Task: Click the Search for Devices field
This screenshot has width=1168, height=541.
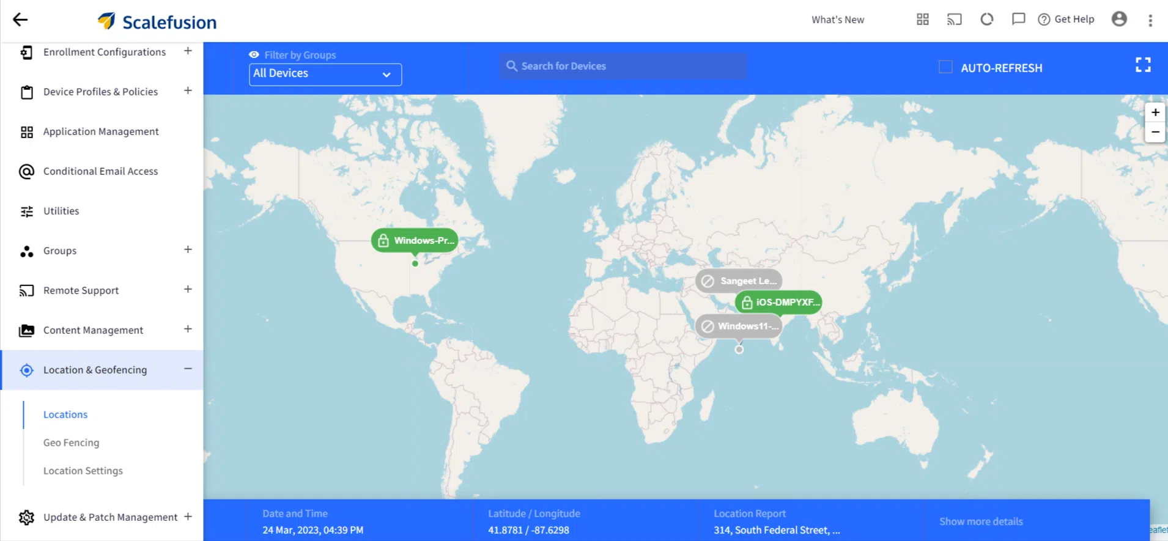Action: [x=624, y=66]
